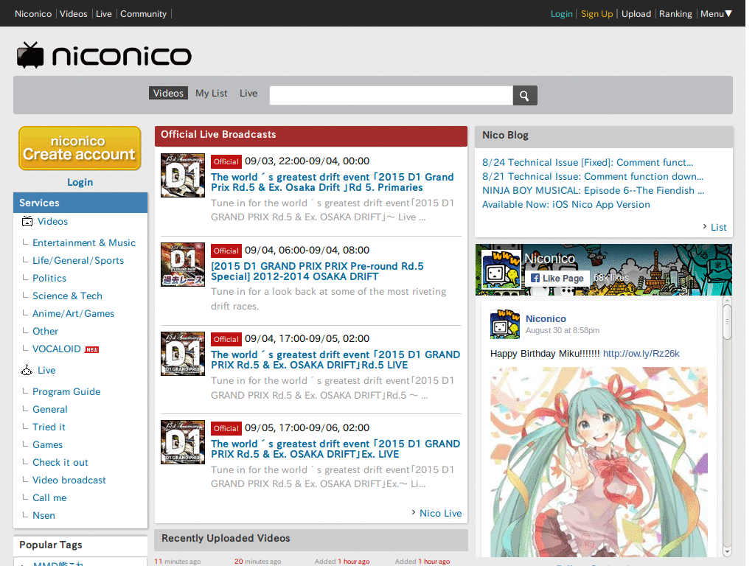Click the August 30 post timestamp
755x566 pixels.
coord(563,331)
